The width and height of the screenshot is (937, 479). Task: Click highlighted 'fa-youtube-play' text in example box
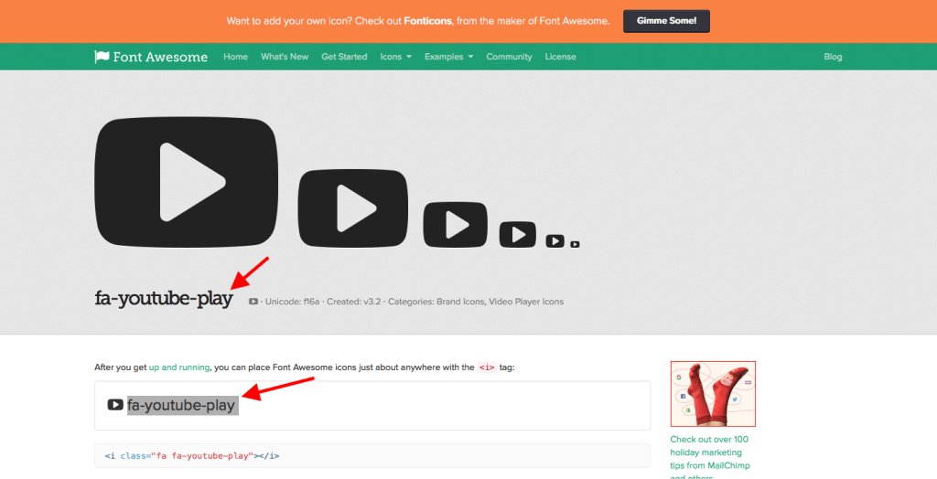pyautogui.click(x=182, y=406)
